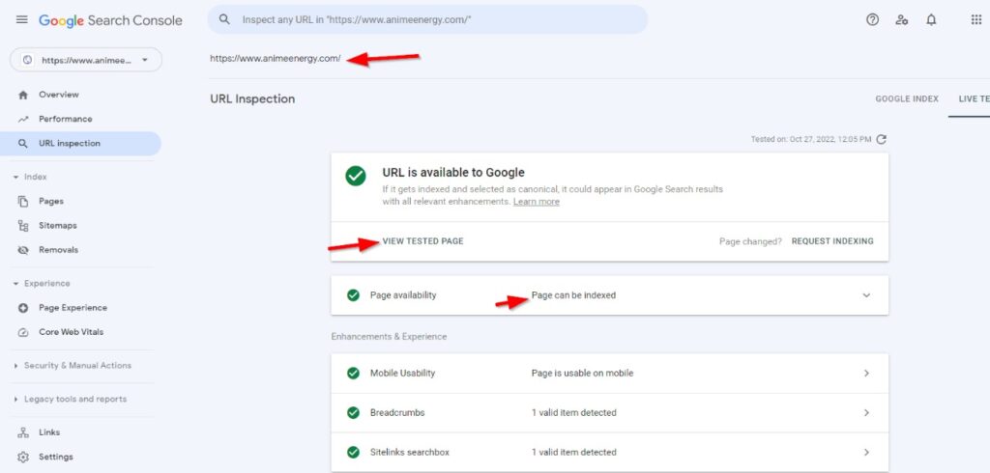
Task: Open Mobile Usability details arrow
Action: (x=866, y=374)
